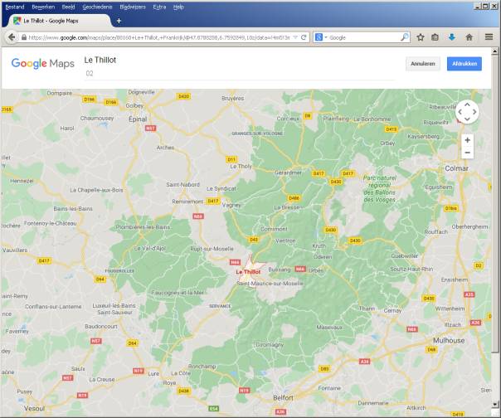501x418 pixels.
Task: Click the Masevaux town label
Action: point(329,328)
